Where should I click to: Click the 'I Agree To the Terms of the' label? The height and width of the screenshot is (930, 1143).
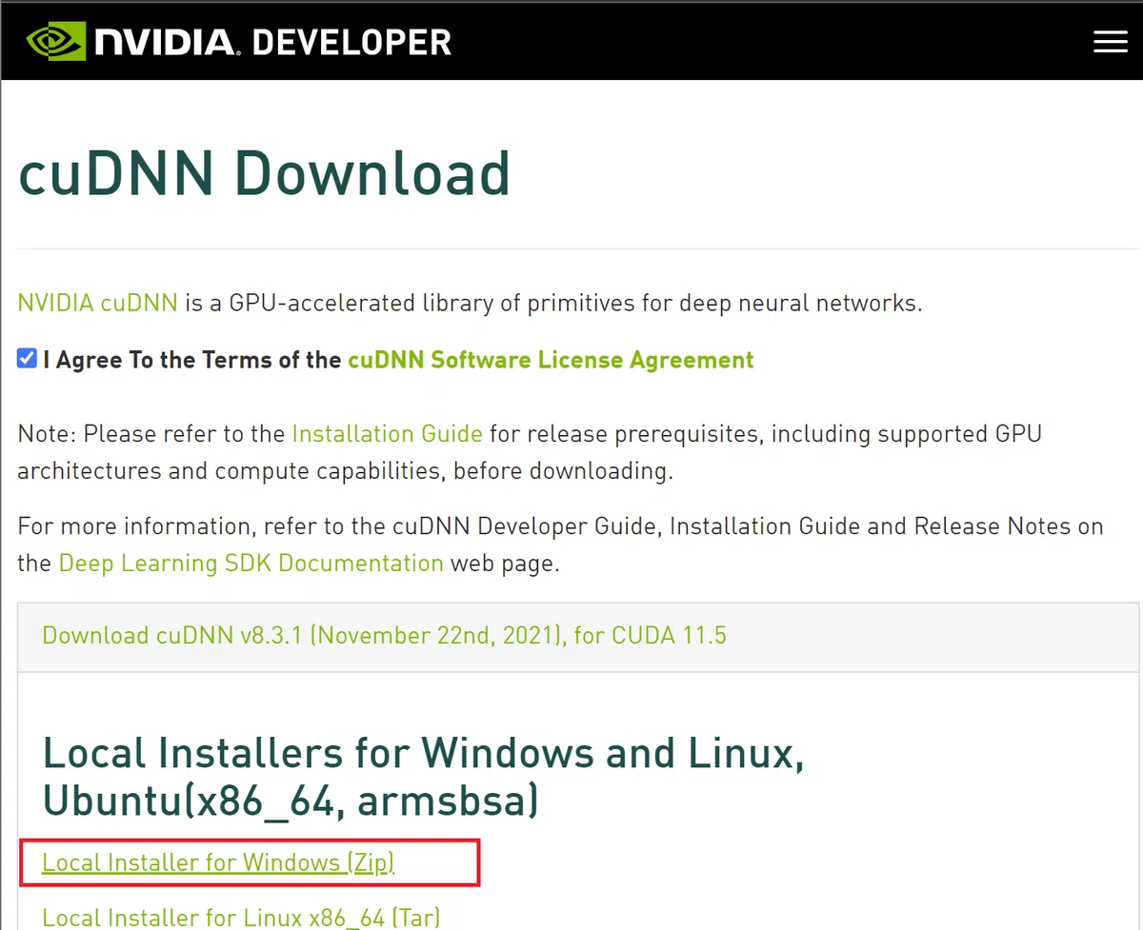click(192, 360)
